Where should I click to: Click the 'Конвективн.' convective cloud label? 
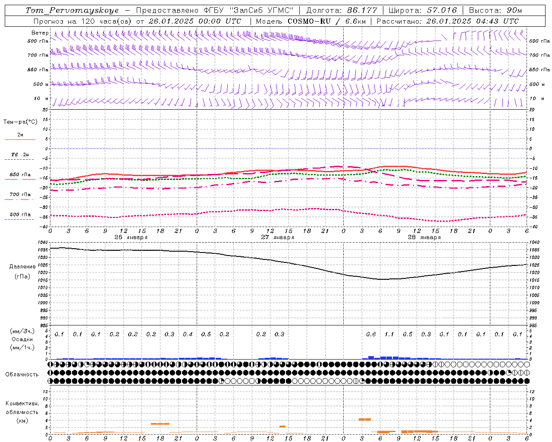tap(22, 404)
